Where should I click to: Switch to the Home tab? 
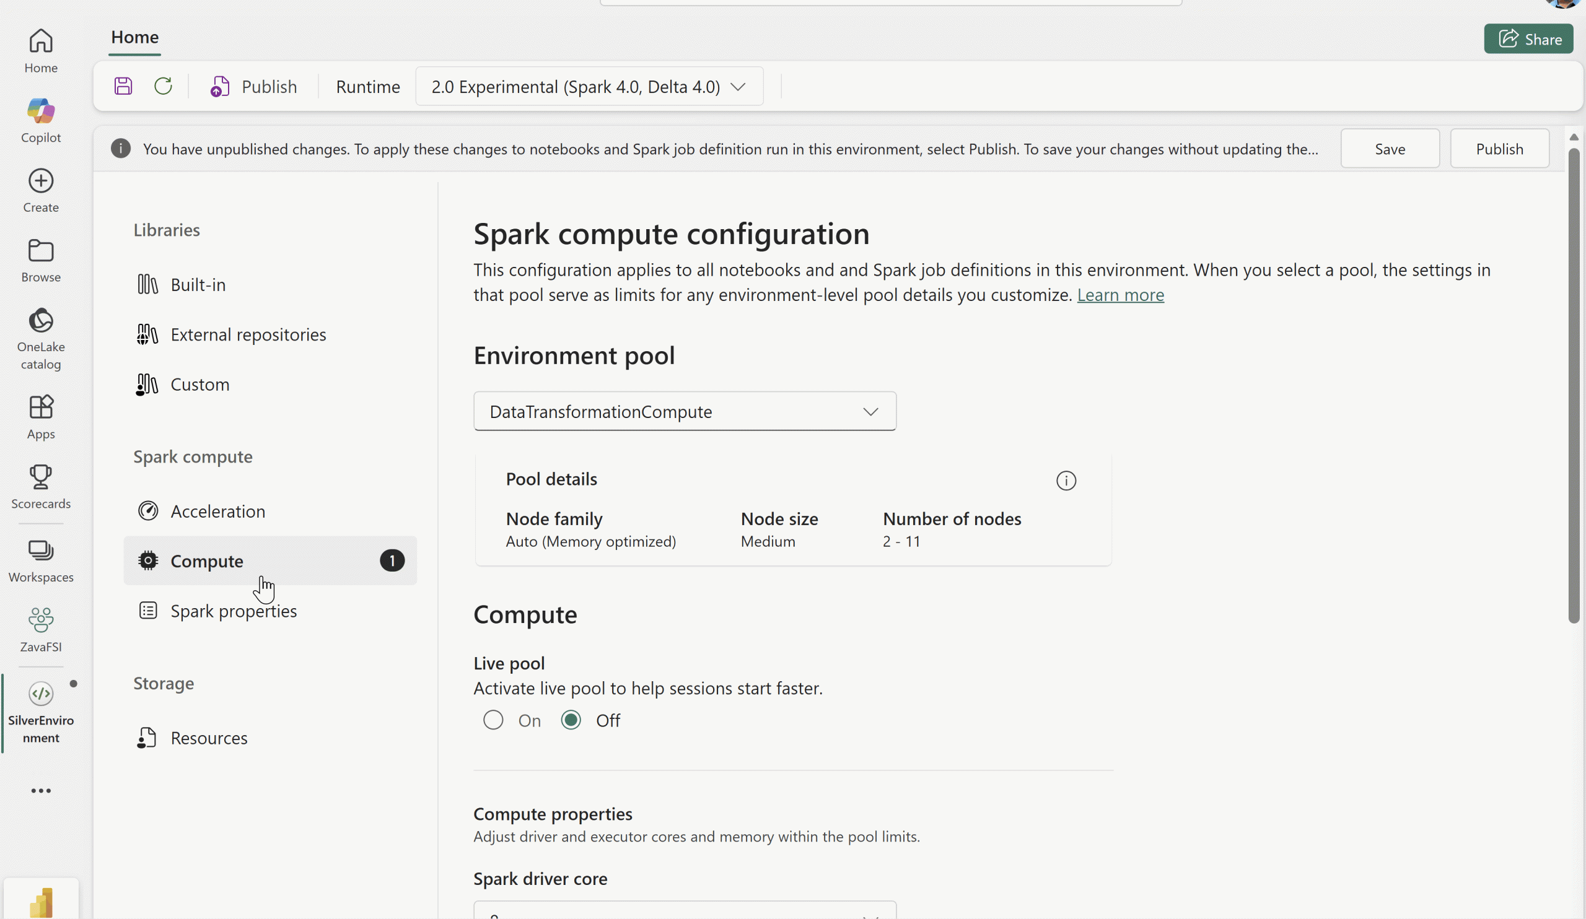[x=134, y=37]
